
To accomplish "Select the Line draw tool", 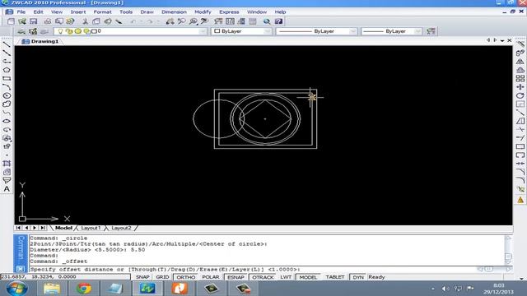I will pos(7,44).
